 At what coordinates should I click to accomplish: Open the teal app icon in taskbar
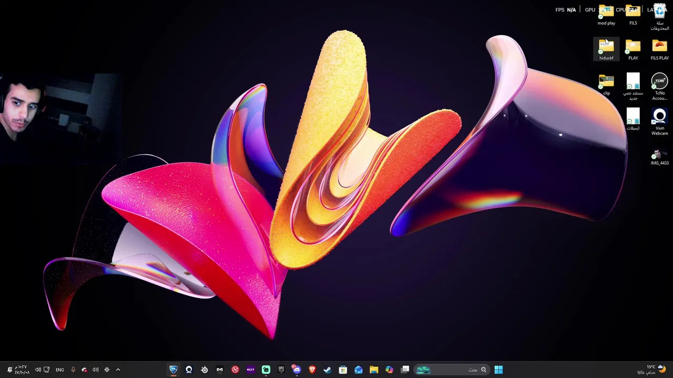click(266, 370)
